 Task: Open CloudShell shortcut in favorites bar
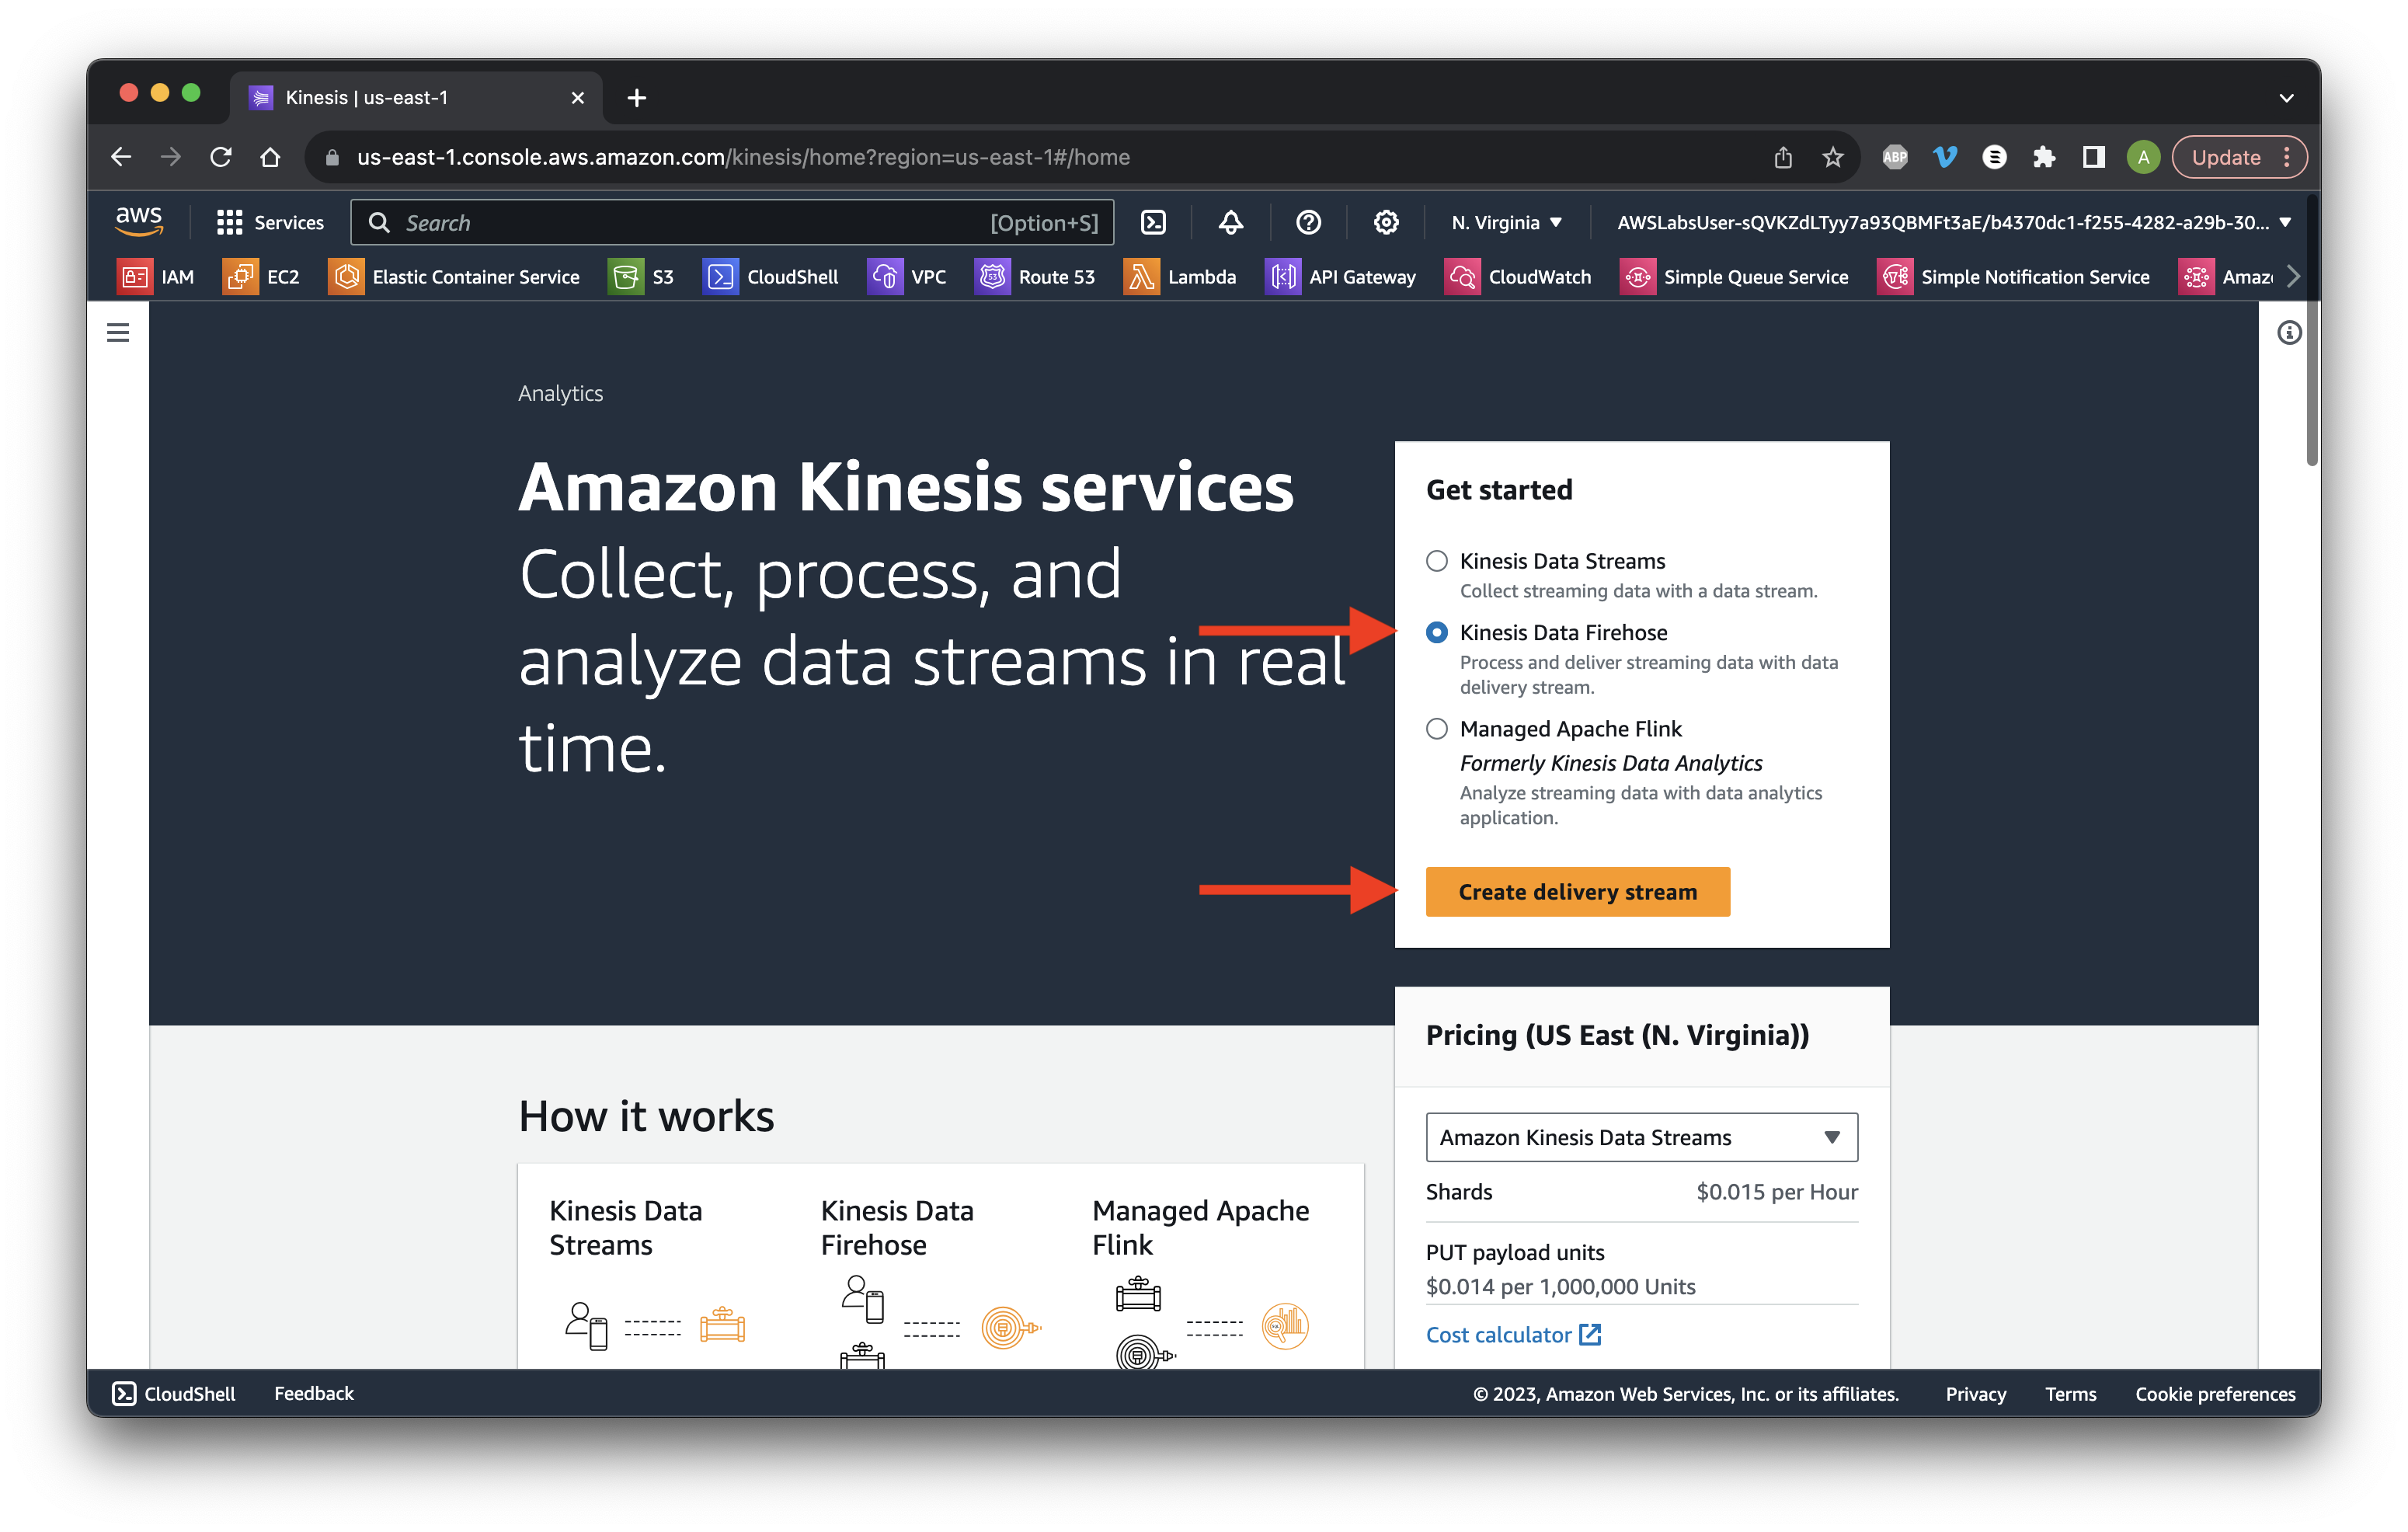click(770, 277)
